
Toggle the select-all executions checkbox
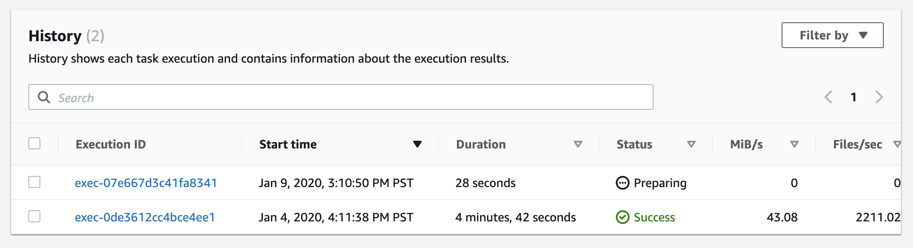pyautogui.click(x=34, y=143)
